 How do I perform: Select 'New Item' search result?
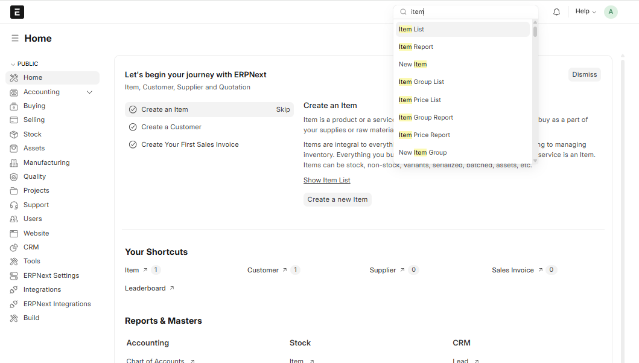pyautogui.click(x=463, y=65)
